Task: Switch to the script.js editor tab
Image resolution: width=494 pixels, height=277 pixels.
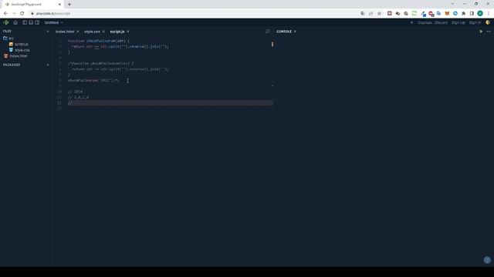Action: [x=117, y=32]
